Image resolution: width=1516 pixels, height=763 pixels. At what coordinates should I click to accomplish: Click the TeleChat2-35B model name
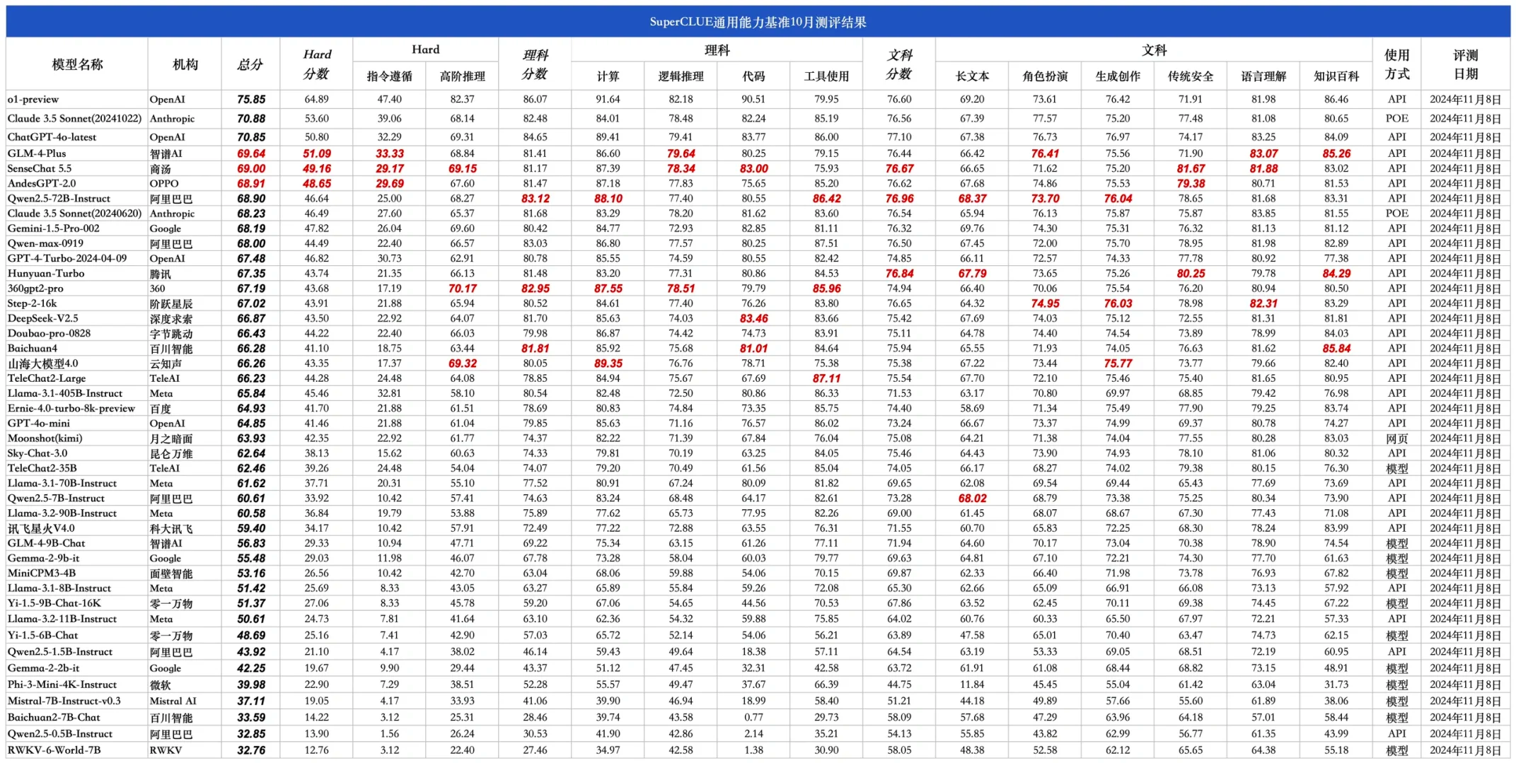pyautogui.click(x=42, y=468)
